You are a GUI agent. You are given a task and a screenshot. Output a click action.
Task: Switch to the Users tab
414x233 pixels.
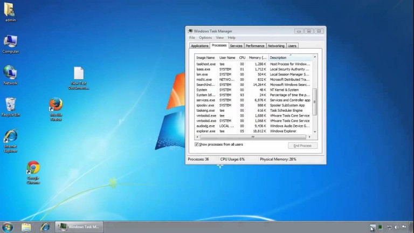pyautogui.click(x=292, y=46)
